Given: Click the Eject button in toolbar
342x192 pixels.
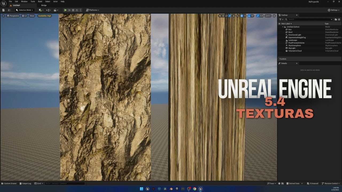Looking at the screenshot, I should (x=77, y=10).
